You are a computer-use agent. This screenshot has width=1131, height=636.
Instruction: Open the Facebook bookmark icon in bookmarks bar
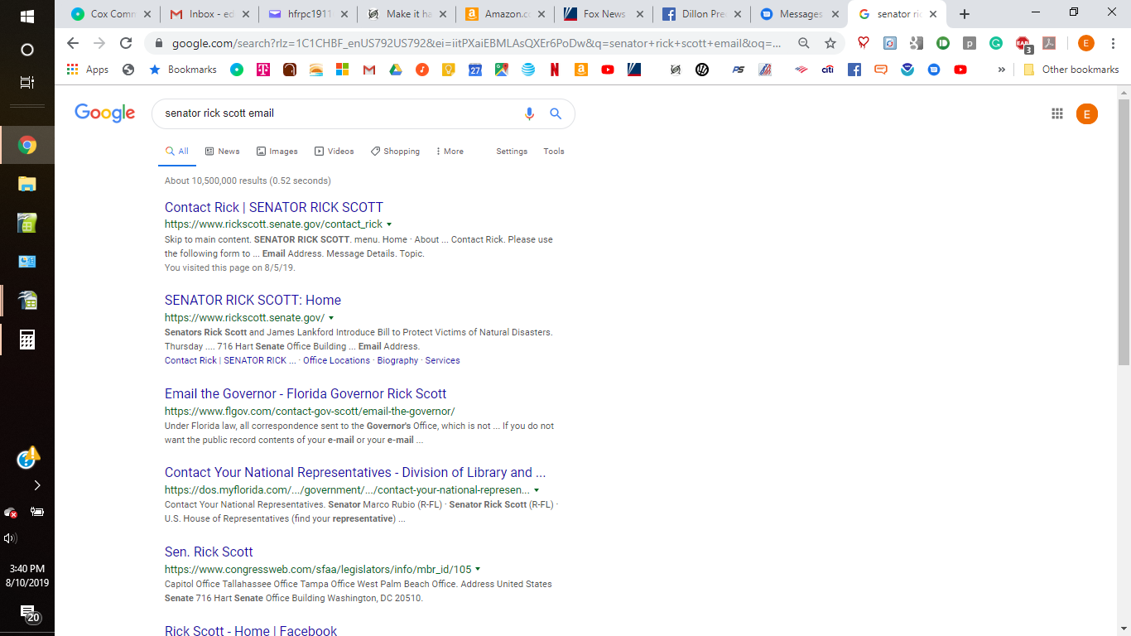coord(854,70)
